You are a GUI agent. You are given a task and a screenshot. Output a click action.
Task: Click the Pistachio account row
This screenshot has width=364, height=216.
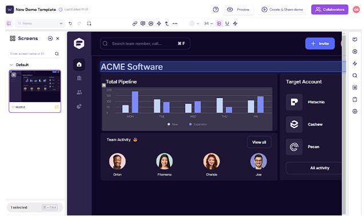coord(314,102)
